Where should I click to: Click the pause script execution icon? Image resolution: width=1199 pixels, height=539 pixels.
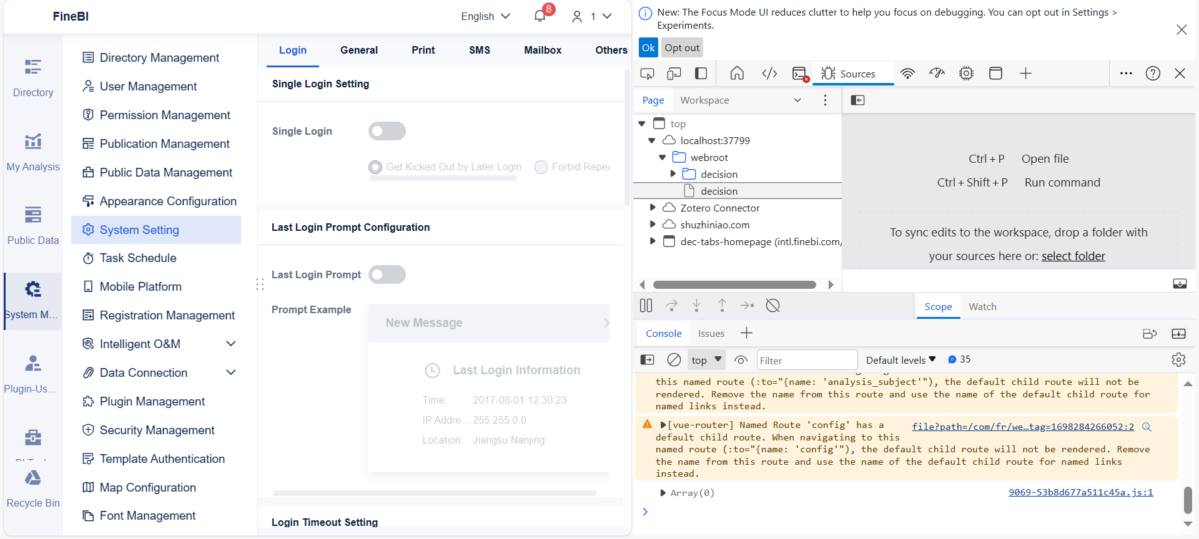click(x=646, y=306)
